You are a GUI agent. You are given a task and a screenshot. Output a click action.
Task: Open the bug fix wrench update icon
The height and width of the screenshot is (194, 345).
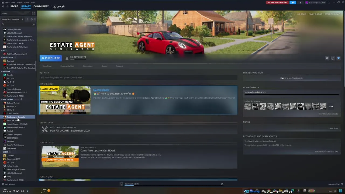[x=44, y=129]
